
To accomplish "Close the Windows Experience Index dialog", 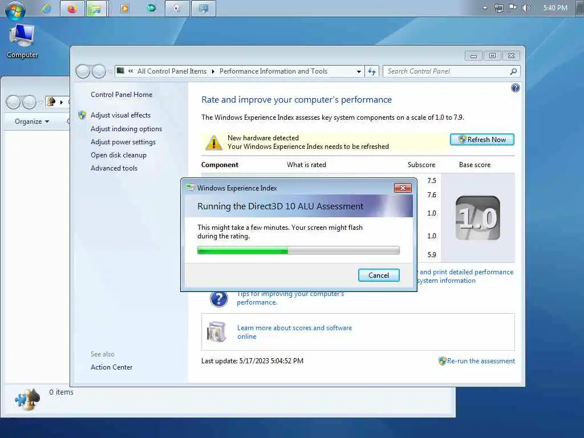I will pos(403,188).
